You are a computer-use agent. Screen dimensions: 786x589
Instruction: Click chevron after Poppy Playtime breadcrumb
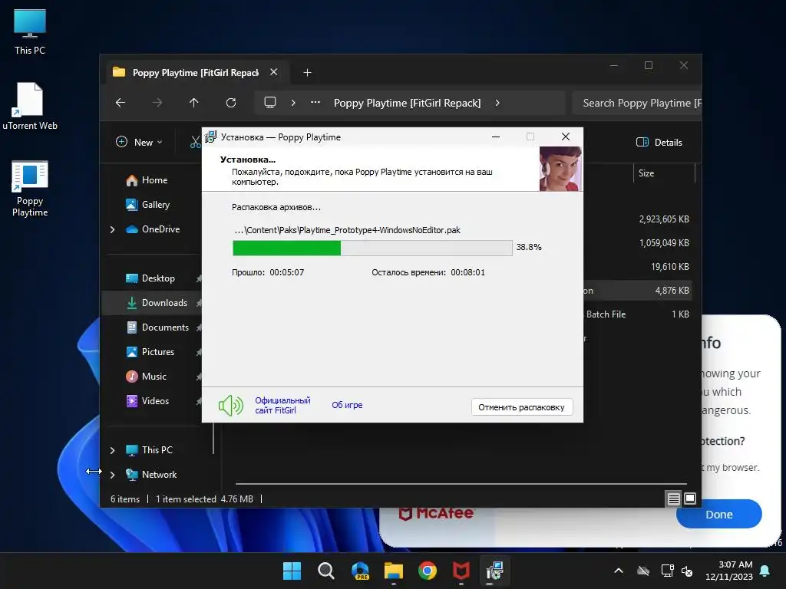[497, 103]
